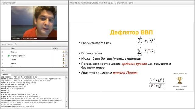Click the gray square marker for Ксения
The image size is (195, 109).
2,52
